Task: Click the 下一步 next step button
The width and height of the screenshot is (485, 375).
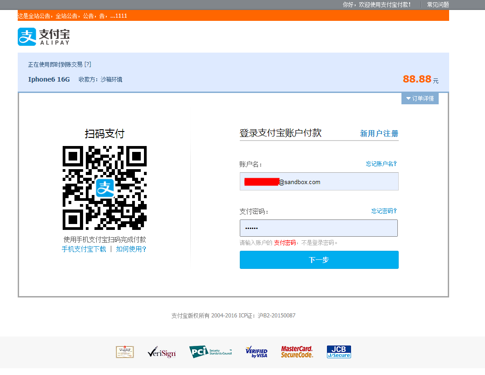Action: tap(319, 260)
